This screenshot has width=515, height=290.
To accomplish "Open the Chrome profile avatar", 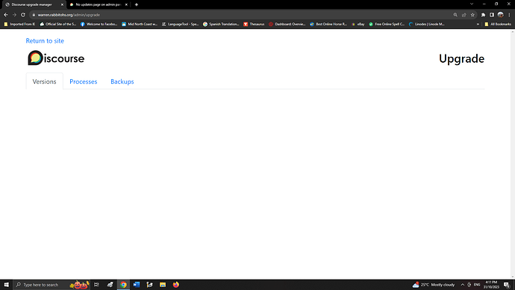I will (x=501, y=15).
